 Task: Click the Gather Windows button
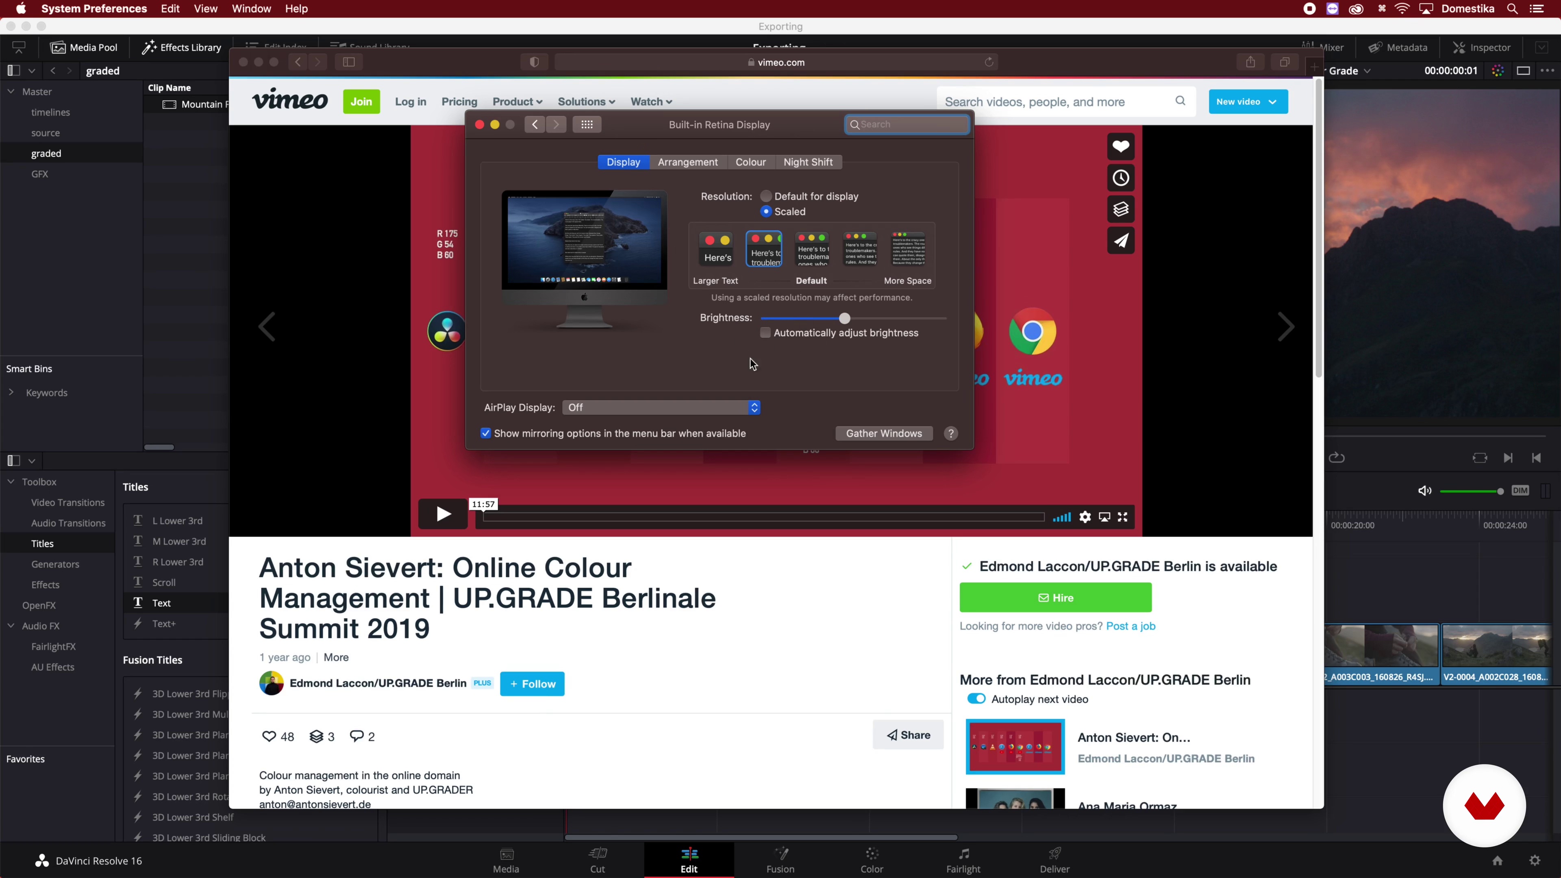[883, 433]
